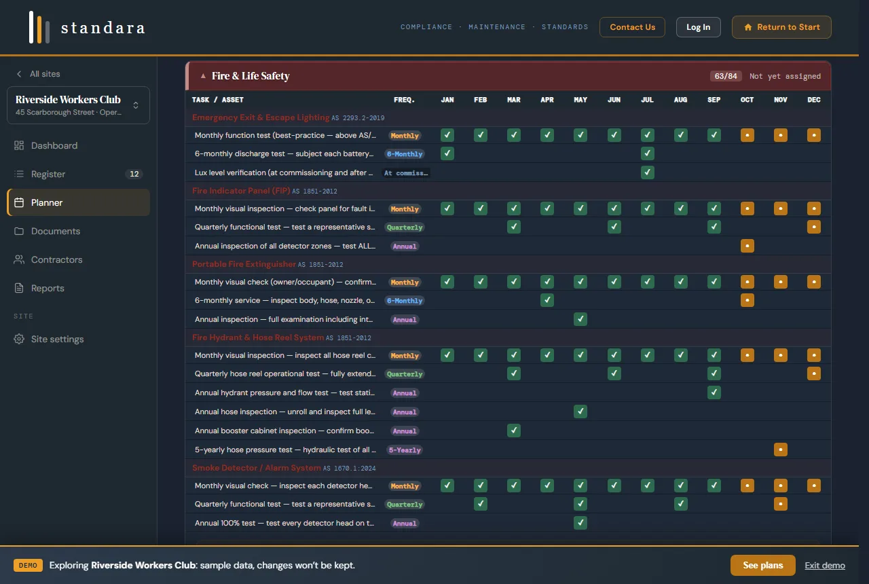
Task: Click the Documents folder icon
Action: click(19, 231)
